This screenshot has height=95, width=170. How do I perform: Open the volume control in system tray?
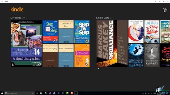[x=151, y=93]
